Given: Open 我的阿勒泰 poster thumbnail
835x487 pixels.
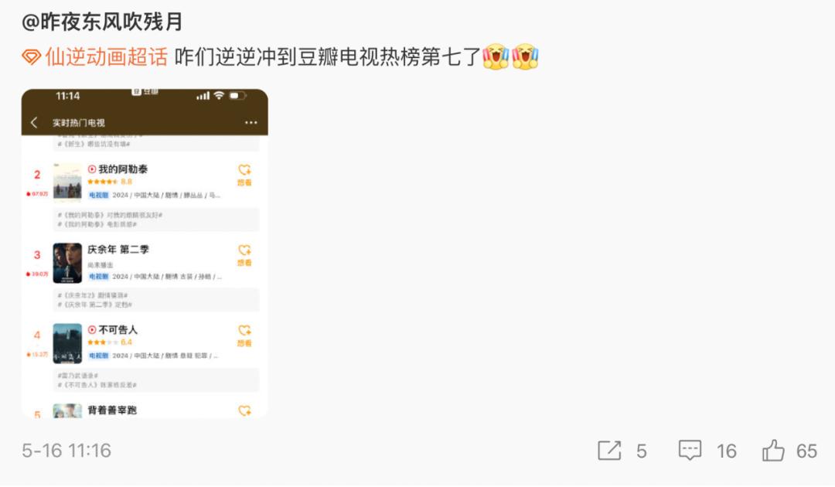Looking at the screenshot, I should [67, 182].
